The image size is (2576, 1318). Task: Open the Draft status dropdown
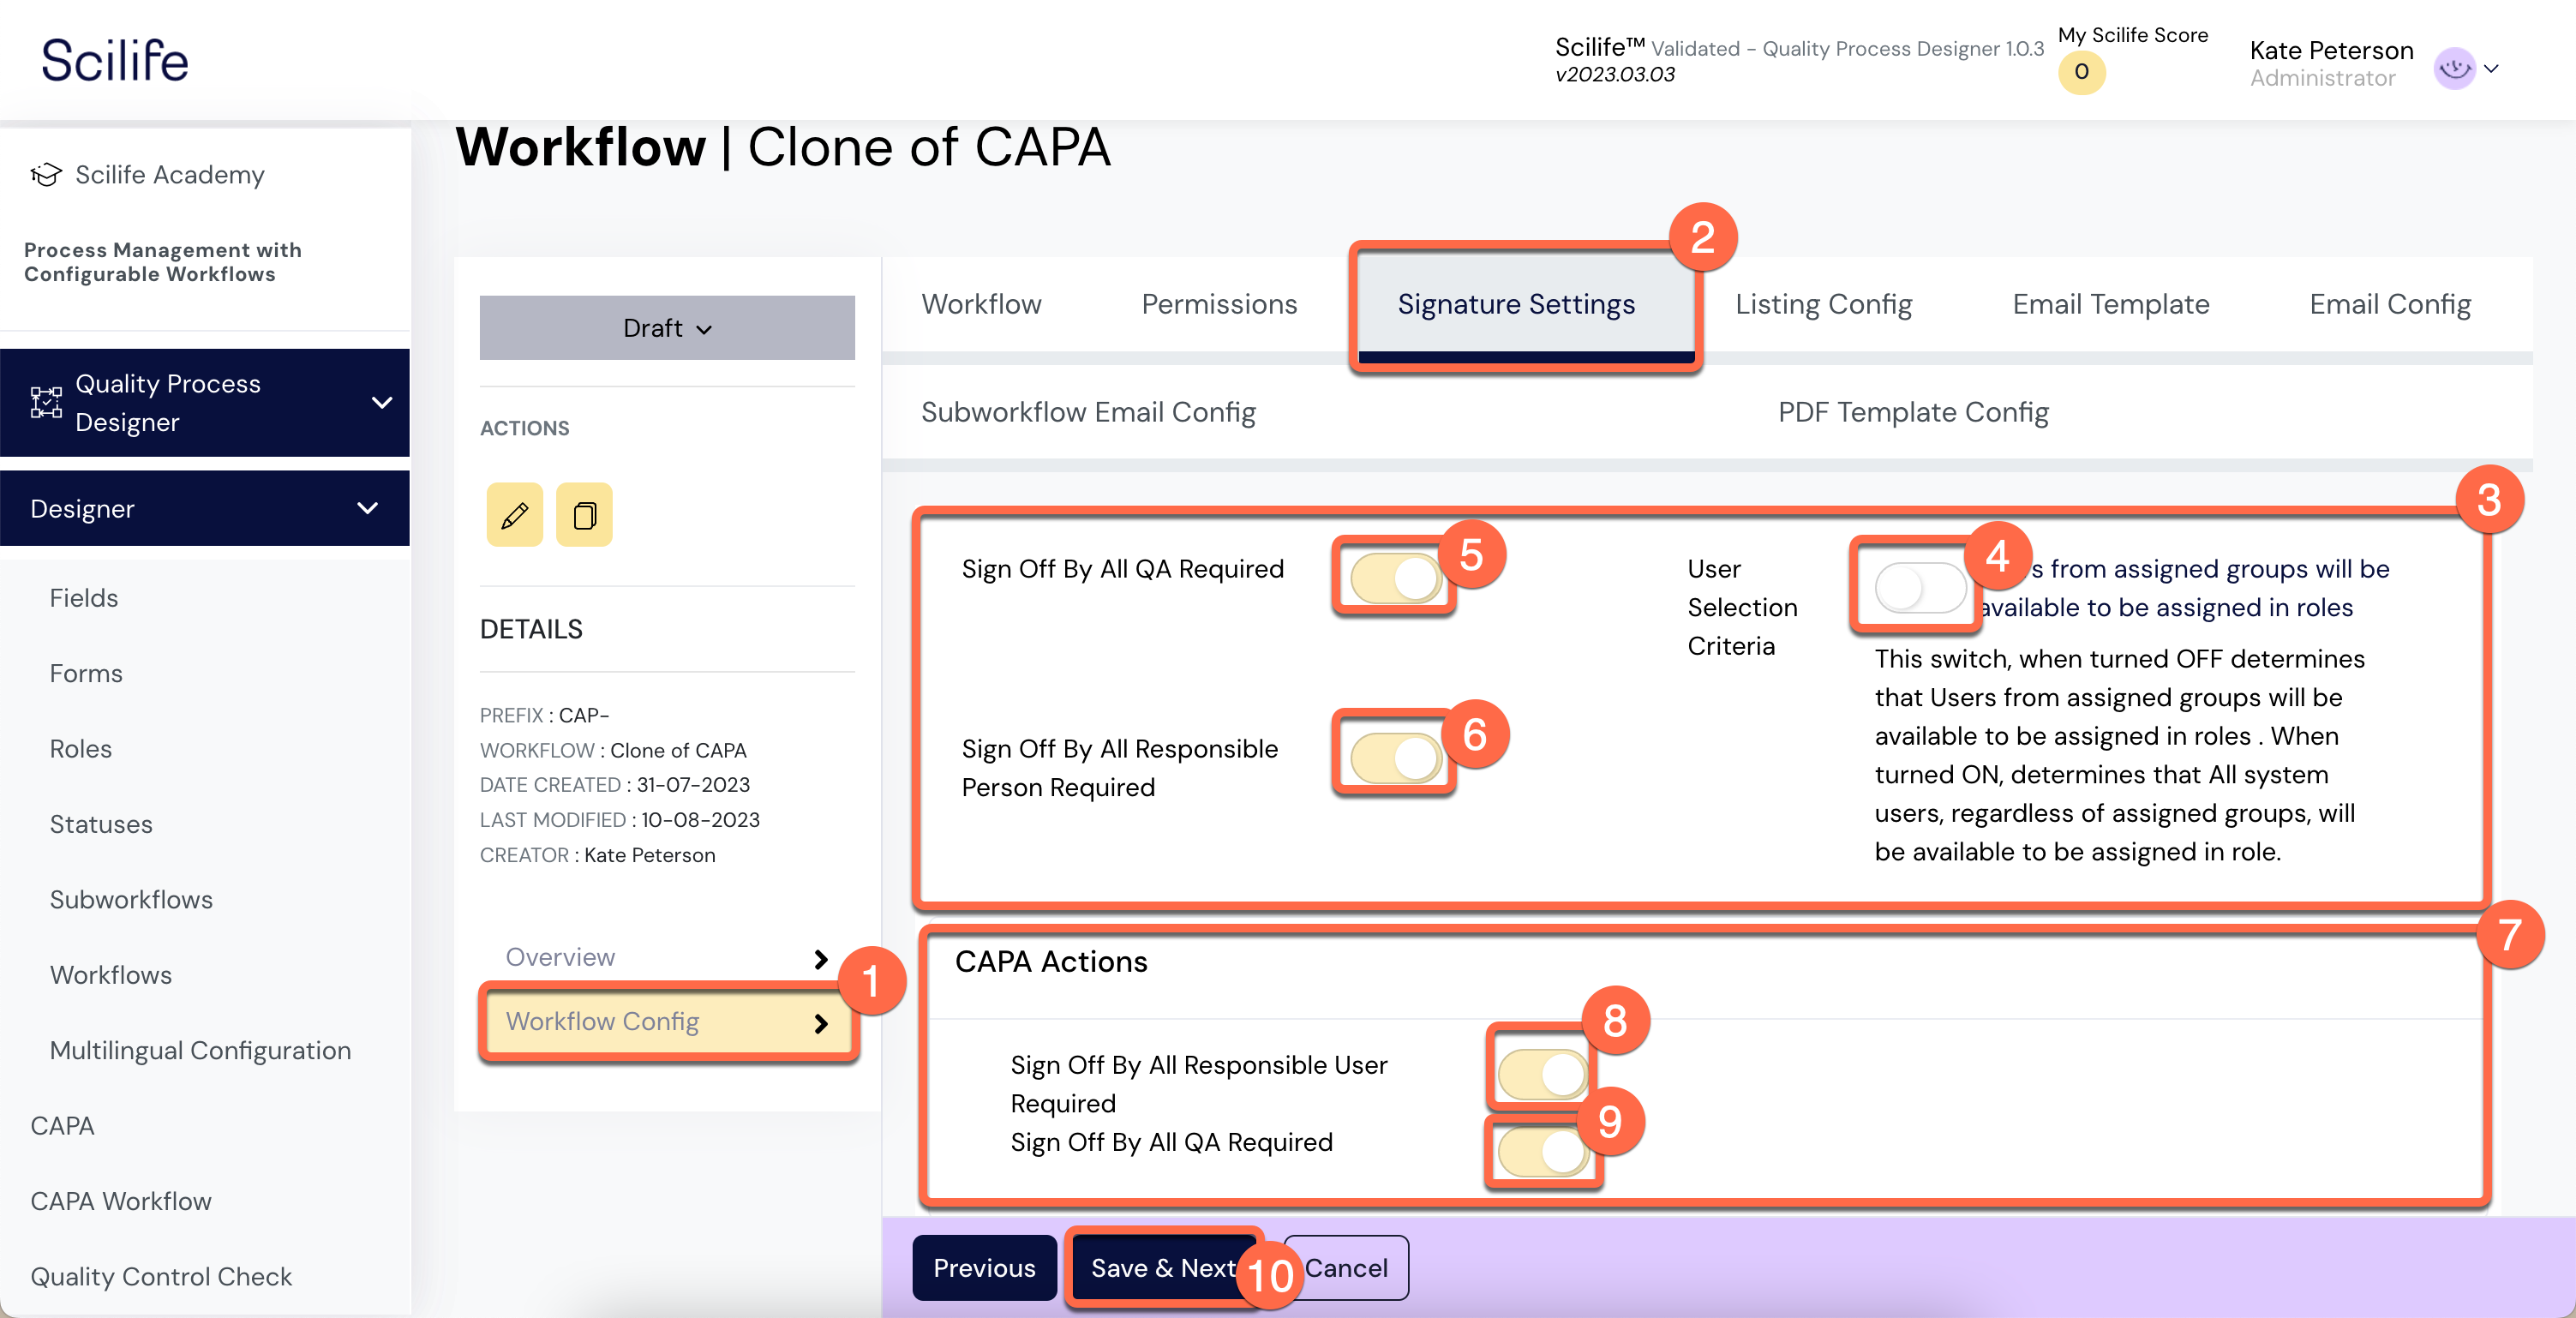coord(667,328)
